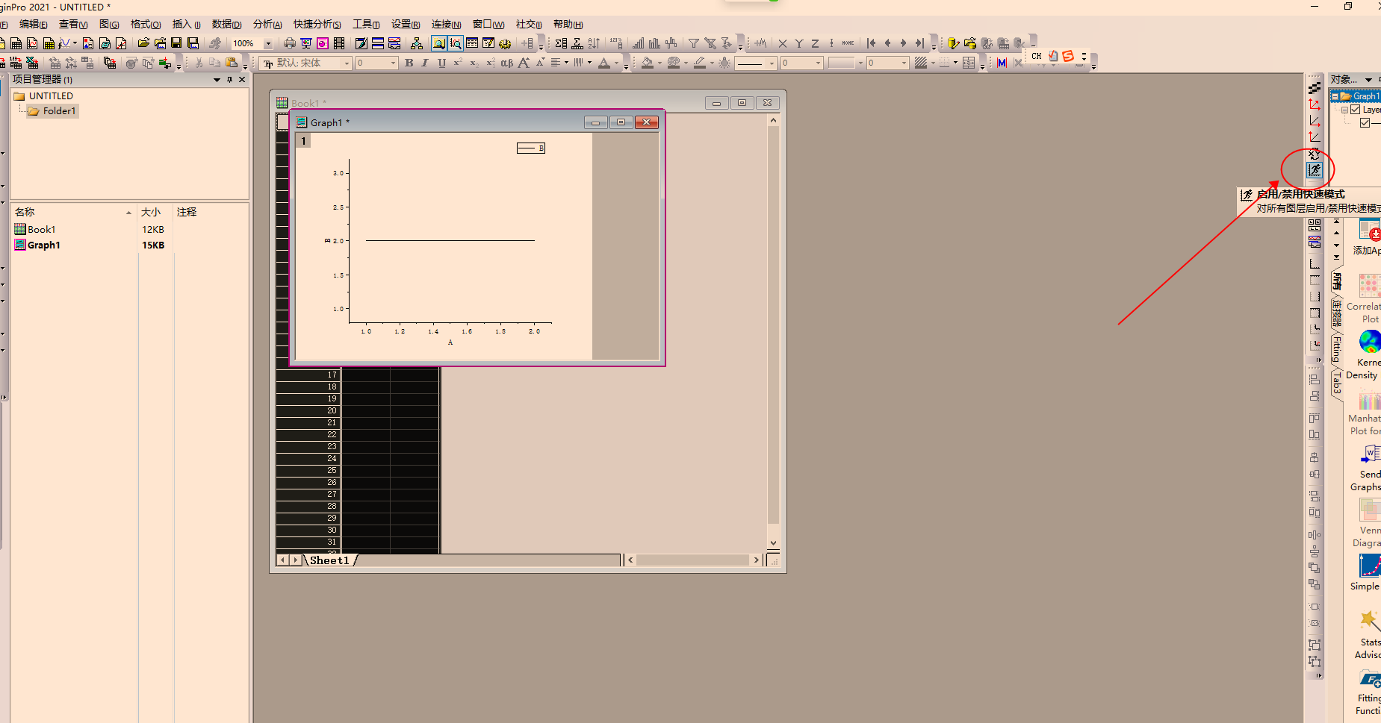Collapse the Graph1 node in Object Manager
This screenshot has width=1381, height=723.
click(1335, 96)
